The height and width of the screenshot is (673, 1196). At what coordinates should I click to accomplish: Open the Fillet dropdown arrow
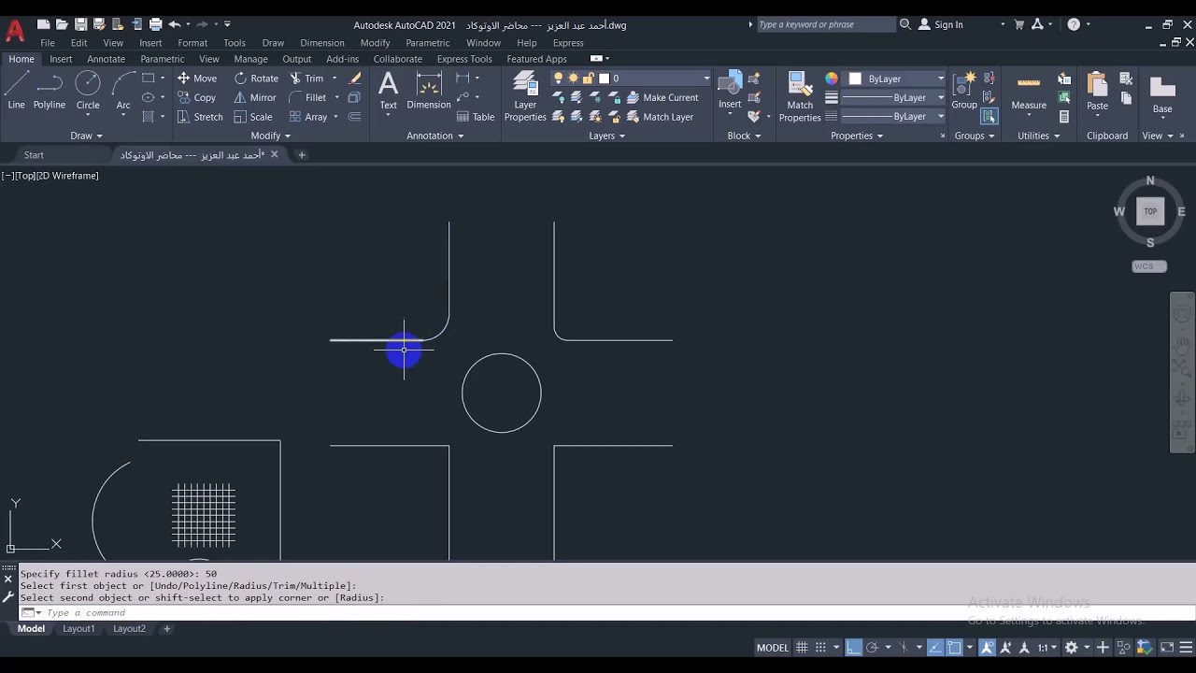(x=336, y=97)
